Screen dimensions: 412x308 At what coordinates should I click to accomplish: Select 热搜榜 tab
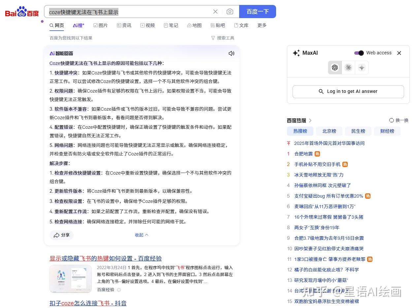(x=300, y=131)
